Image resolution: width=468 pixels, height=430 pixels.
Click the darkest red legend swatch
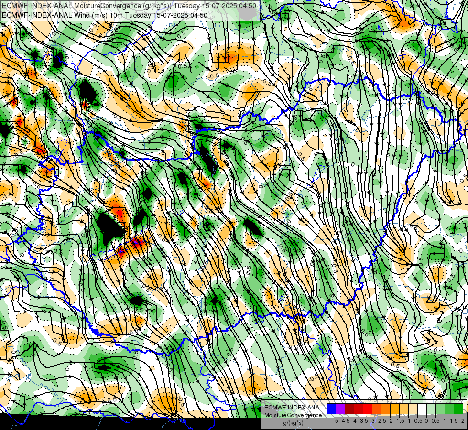tap(349, 408)
